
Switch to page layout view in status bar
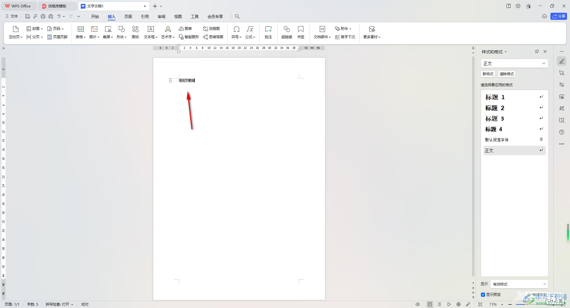[430, 304]
